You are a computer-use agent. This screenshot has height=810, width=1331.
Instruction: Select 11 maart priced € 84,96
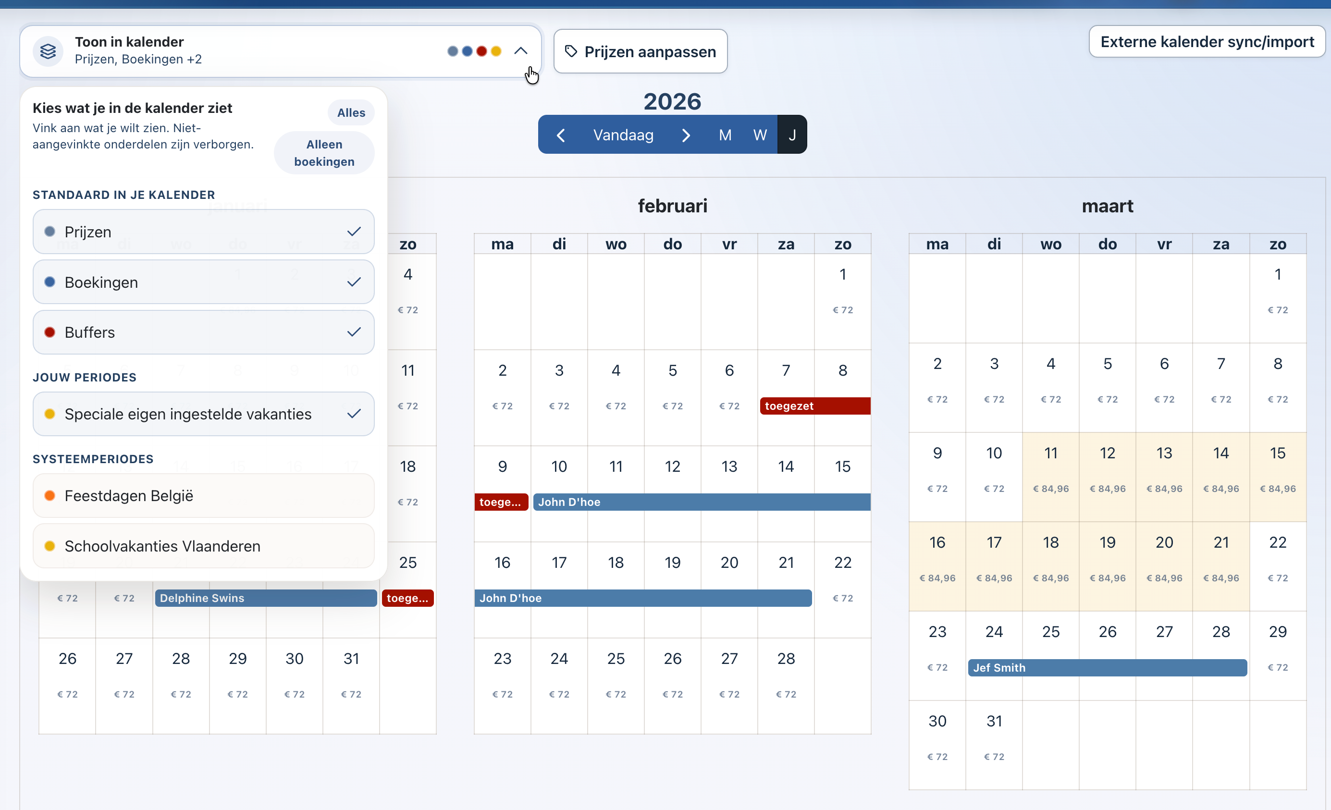pyautogui.click(x=1051, y=477)
